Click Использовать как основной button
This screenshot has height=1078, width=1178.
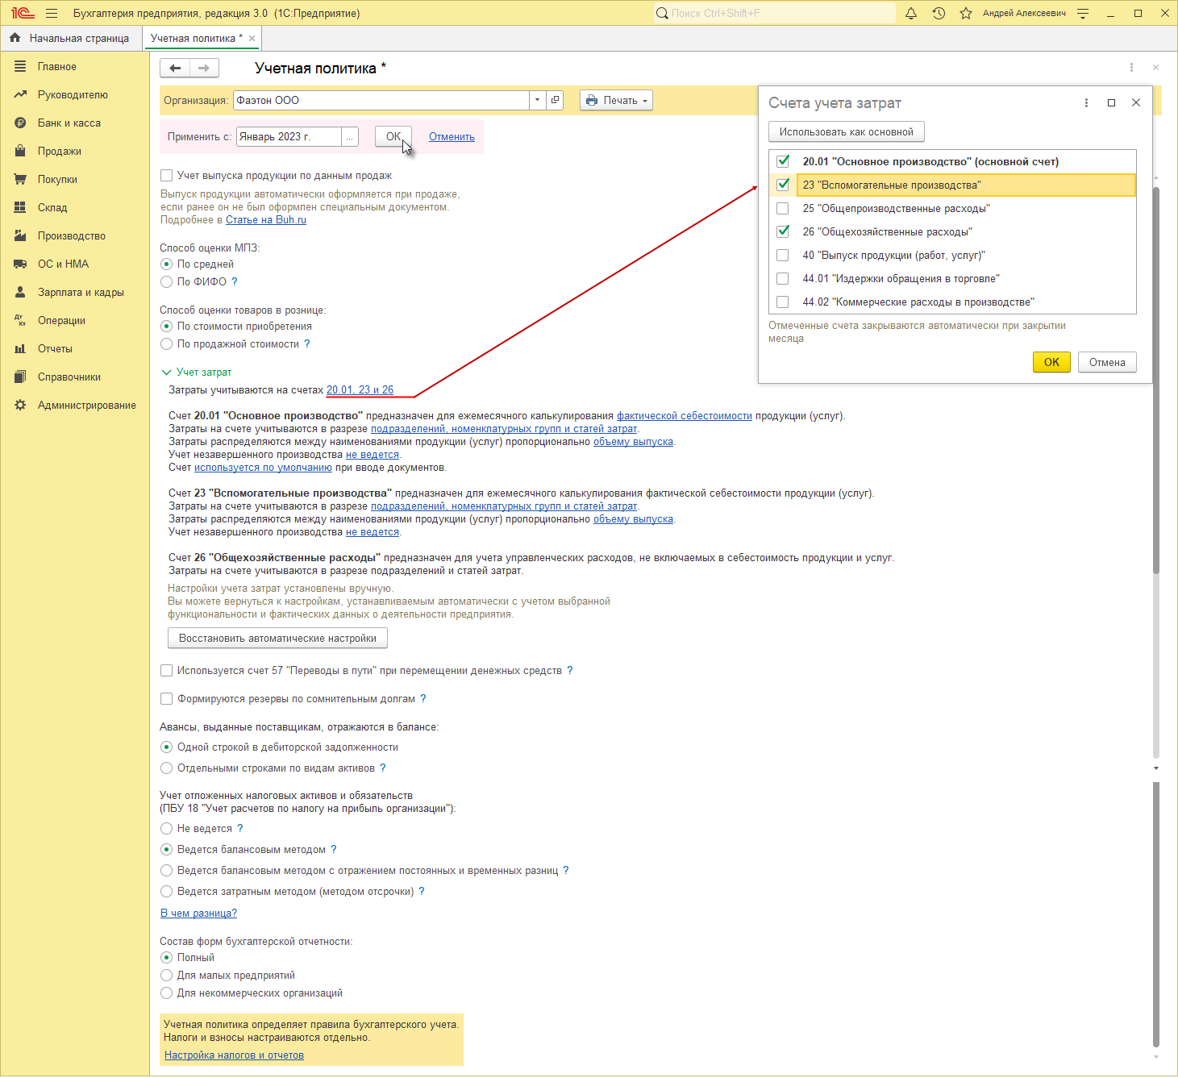pyautogui.click(x=846, y=131)
